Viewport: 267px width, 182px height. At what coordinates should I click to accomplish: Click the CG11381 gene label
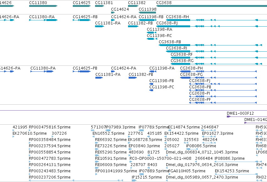[104, 3]
